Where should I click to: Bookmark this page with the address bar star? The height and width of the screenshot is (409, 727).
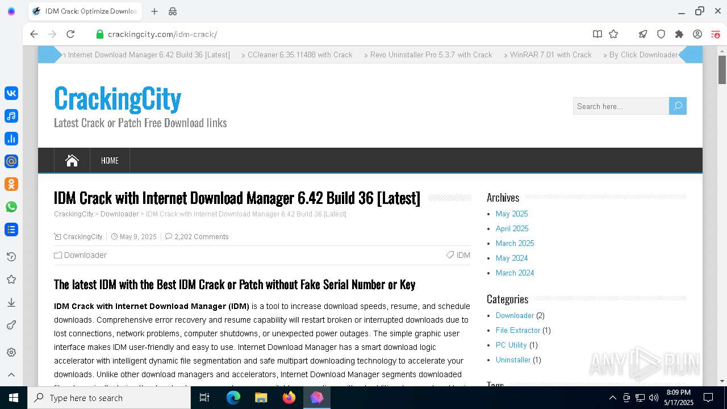[613, 34]
